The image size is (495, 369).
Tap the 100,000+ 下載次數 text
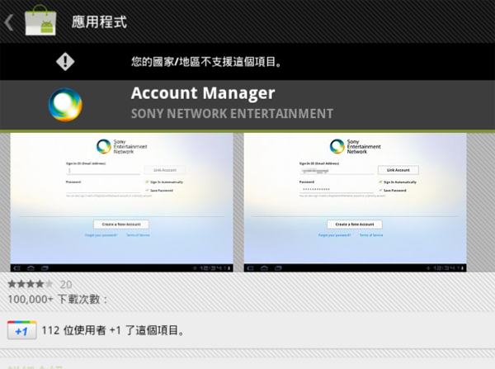pyautogui.click(x=57, y=299)
